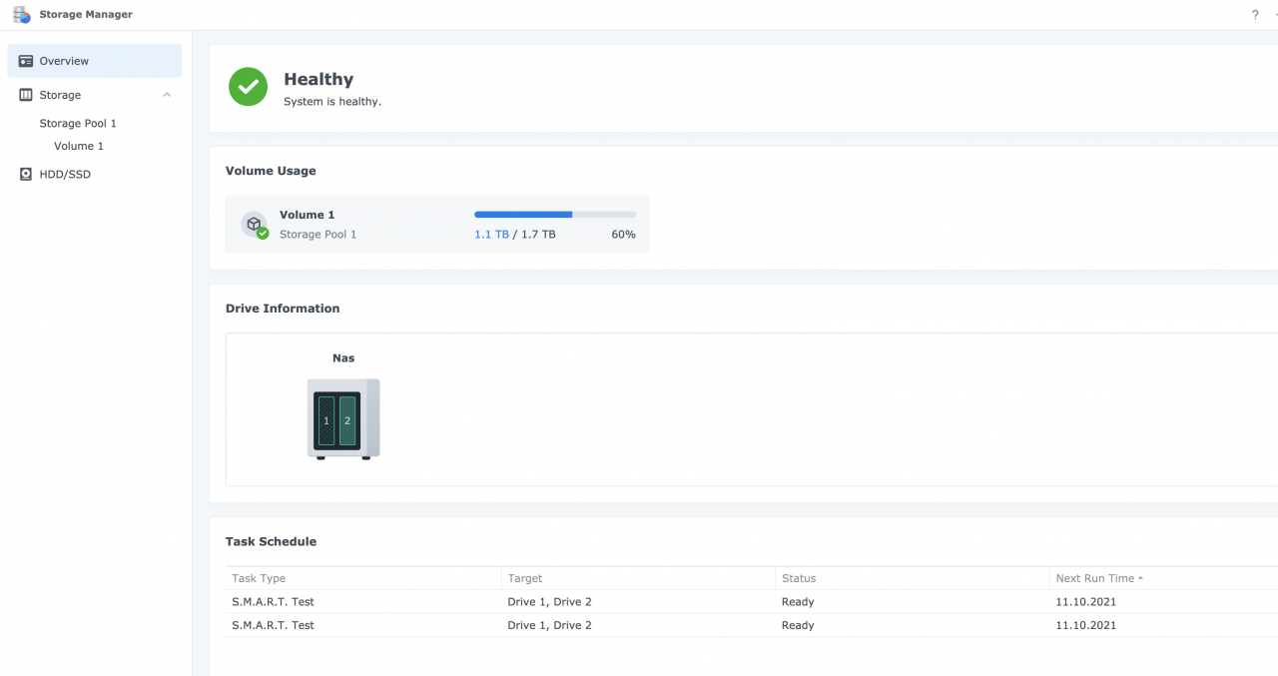The width and height of the screenshot is (1278, 676).
Task: Select Storage Pool 1 in the sidebar tree
Action: 78,123
